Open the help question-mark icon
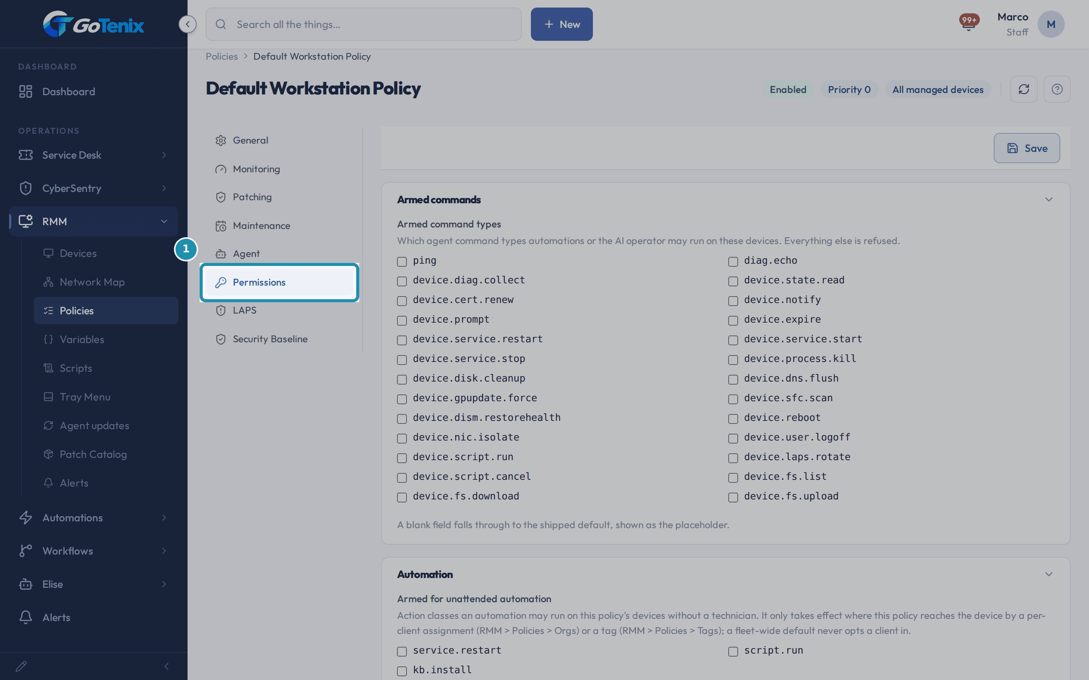 click(x=1057, y=89)
